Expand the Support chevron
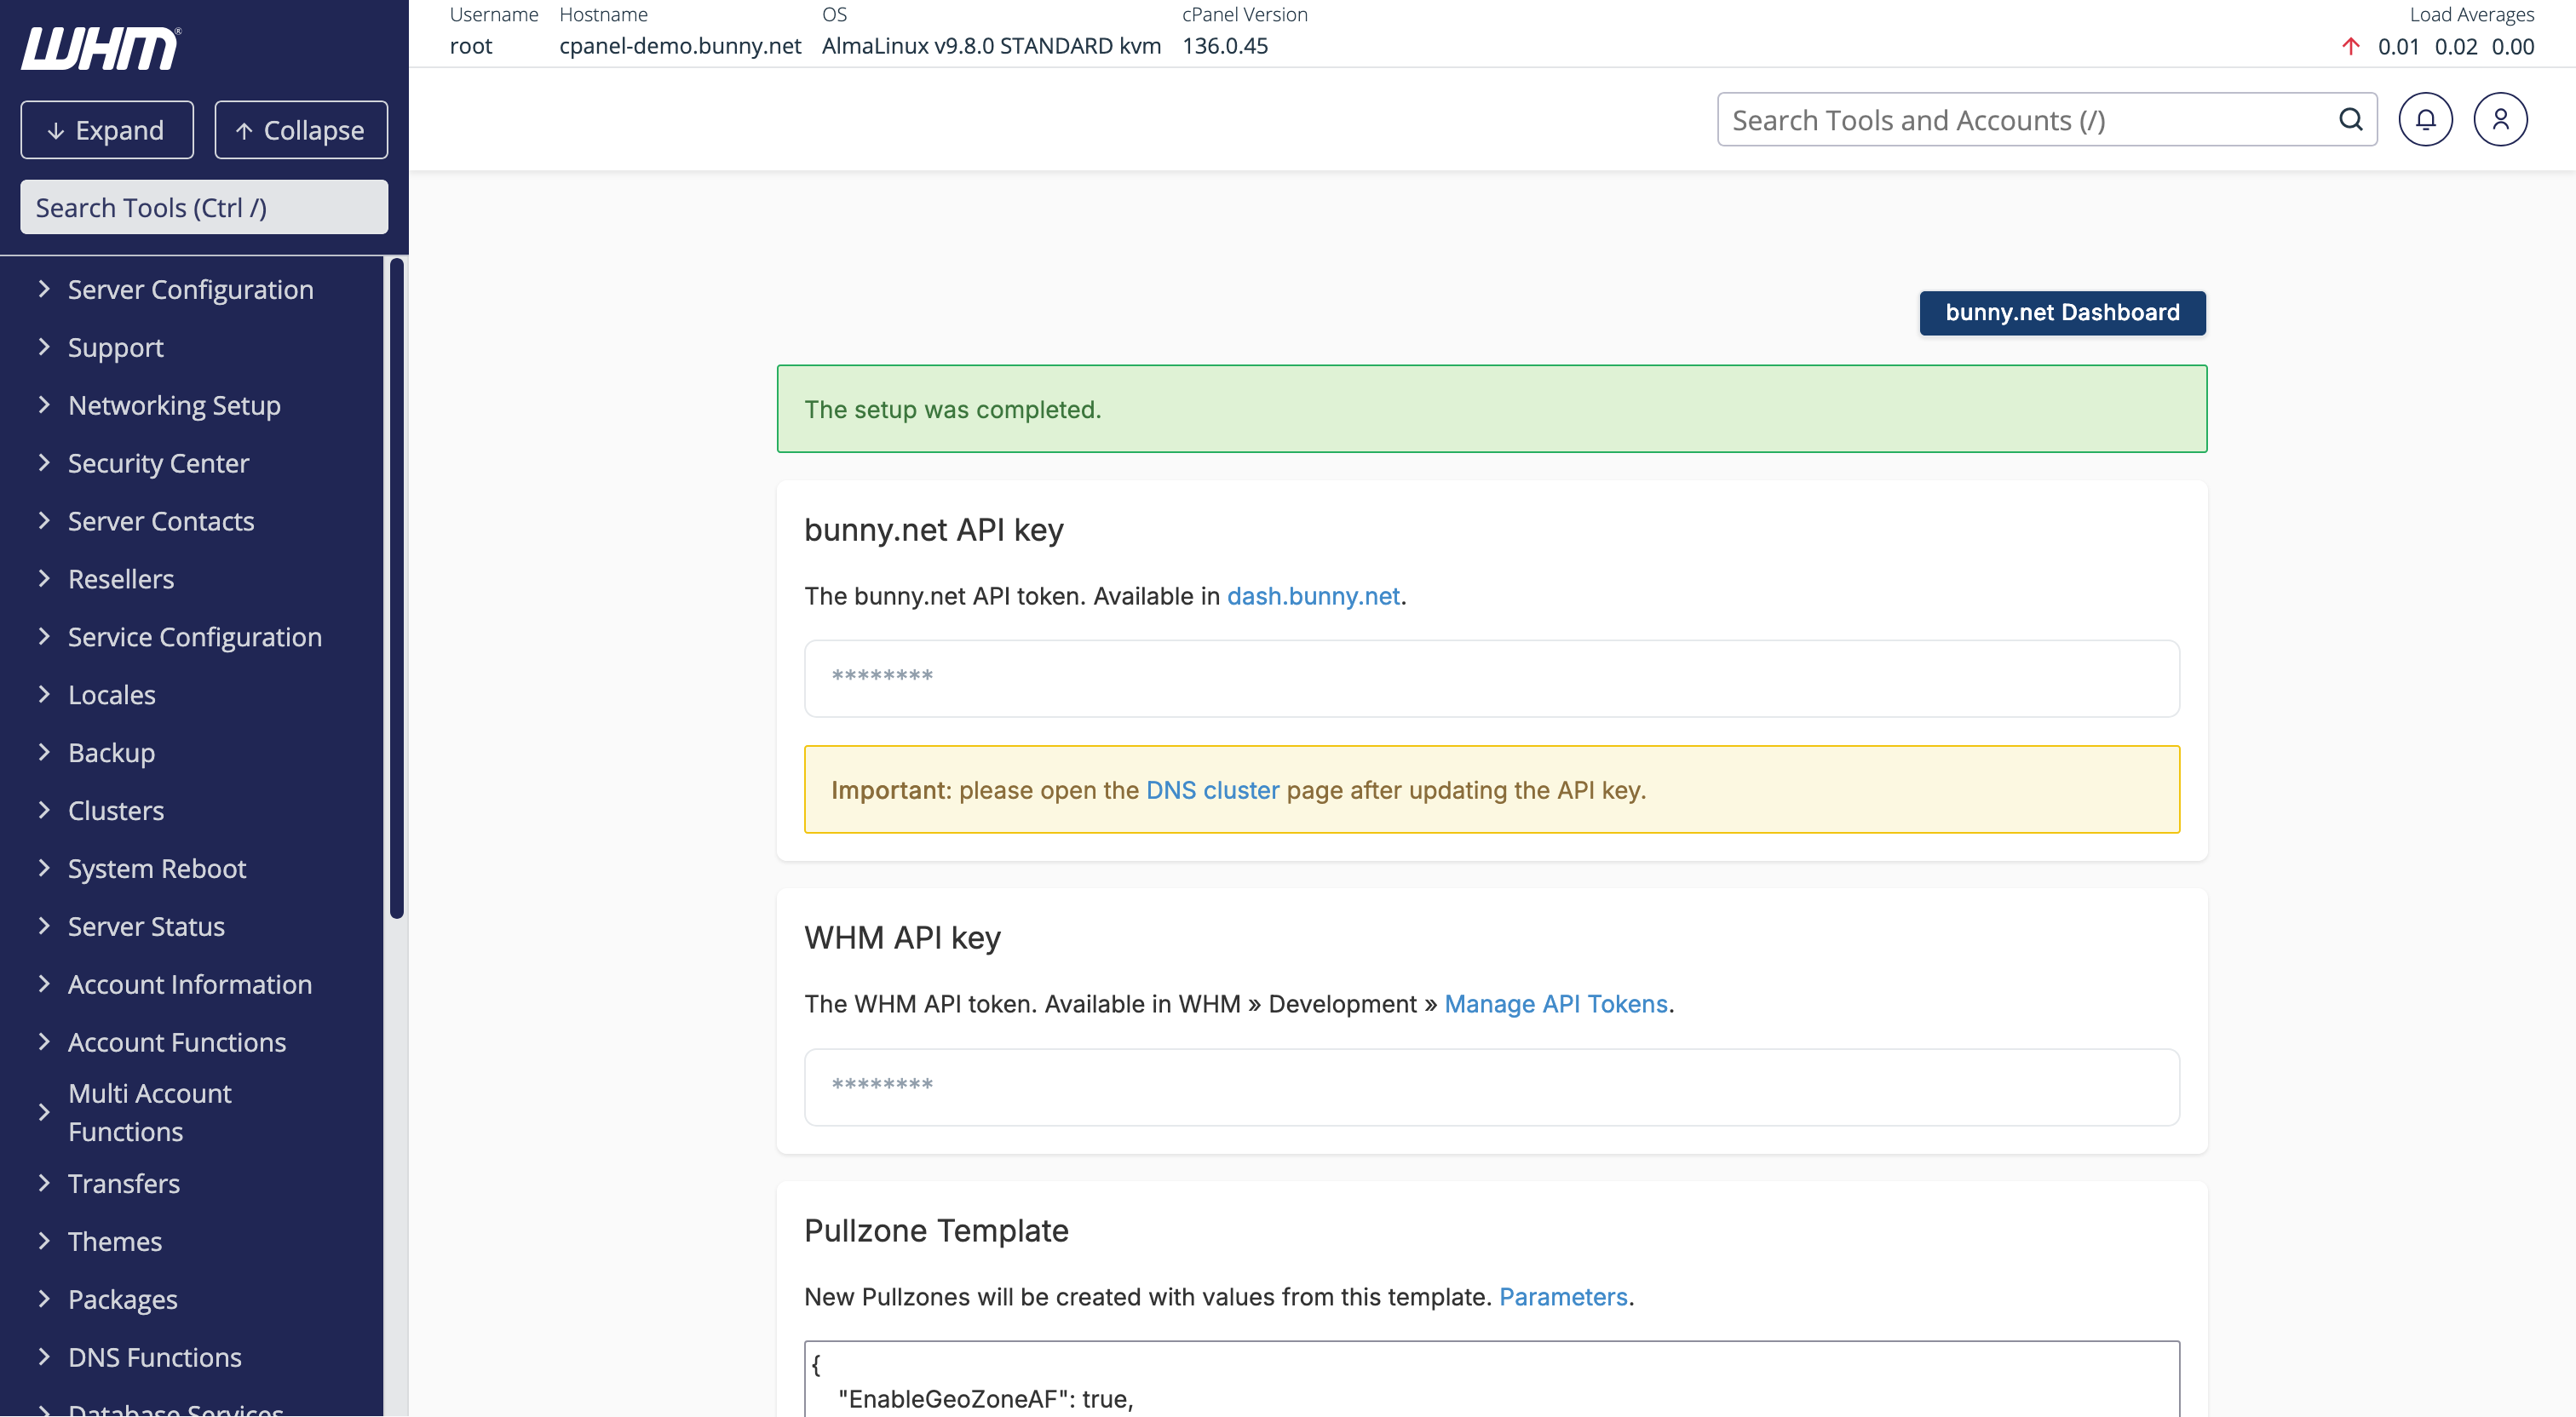The height and width of the screenshot is (1417, 2576). tap(44, 347)
